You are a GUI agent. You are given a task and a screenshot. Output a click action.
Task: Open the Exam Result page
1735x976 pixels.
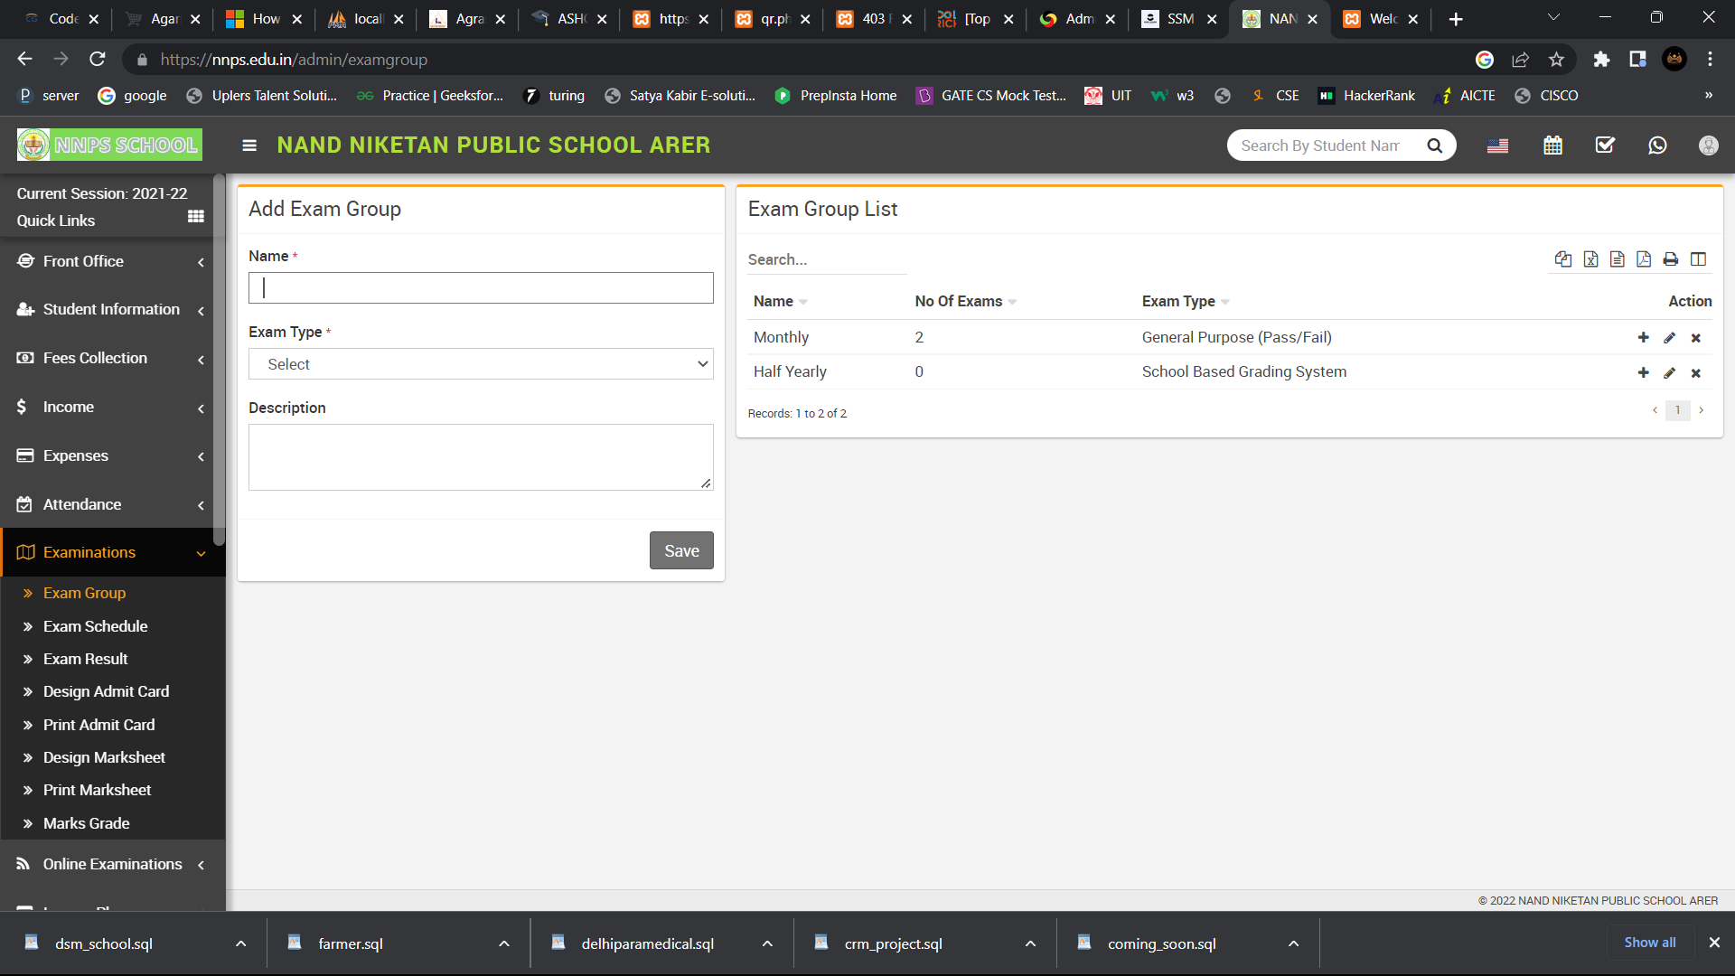click(x=85, y=660)
